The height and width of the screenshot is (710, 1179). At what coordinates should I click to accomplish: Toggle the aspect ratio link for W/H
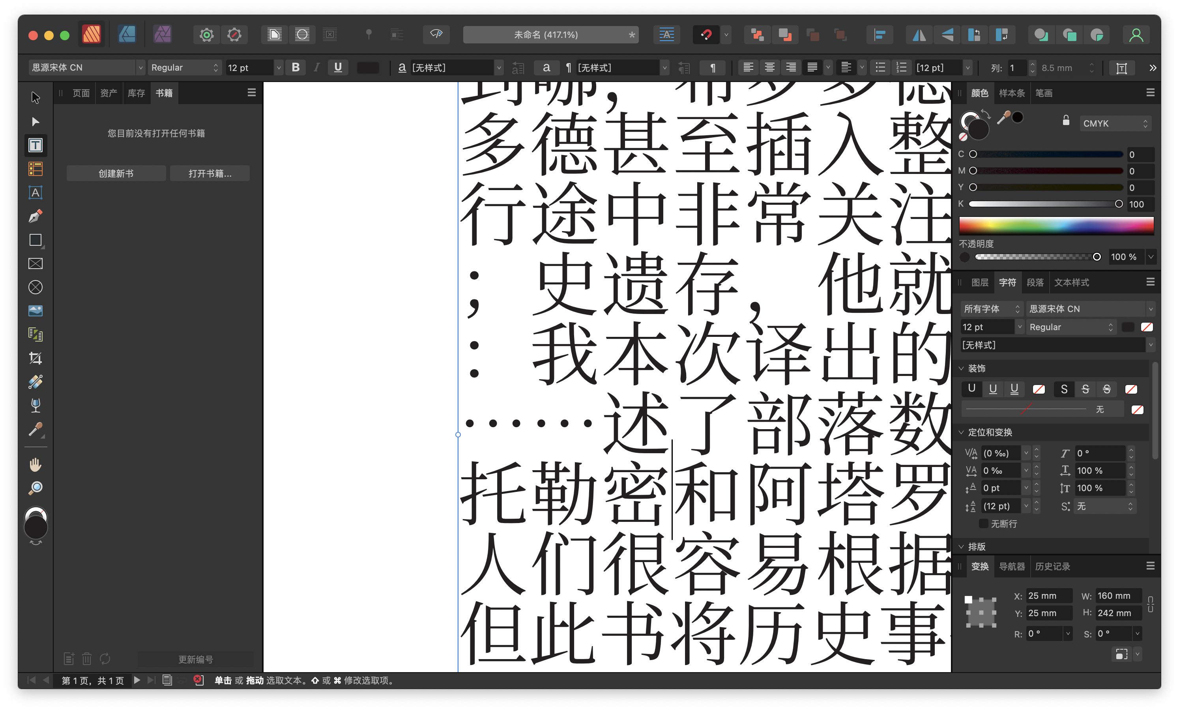1150,604
